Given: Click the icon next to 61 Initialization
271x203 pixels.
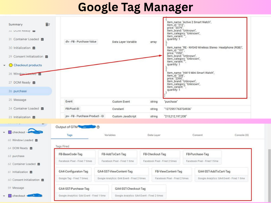Looking at the screenshot, I should 31,172.
